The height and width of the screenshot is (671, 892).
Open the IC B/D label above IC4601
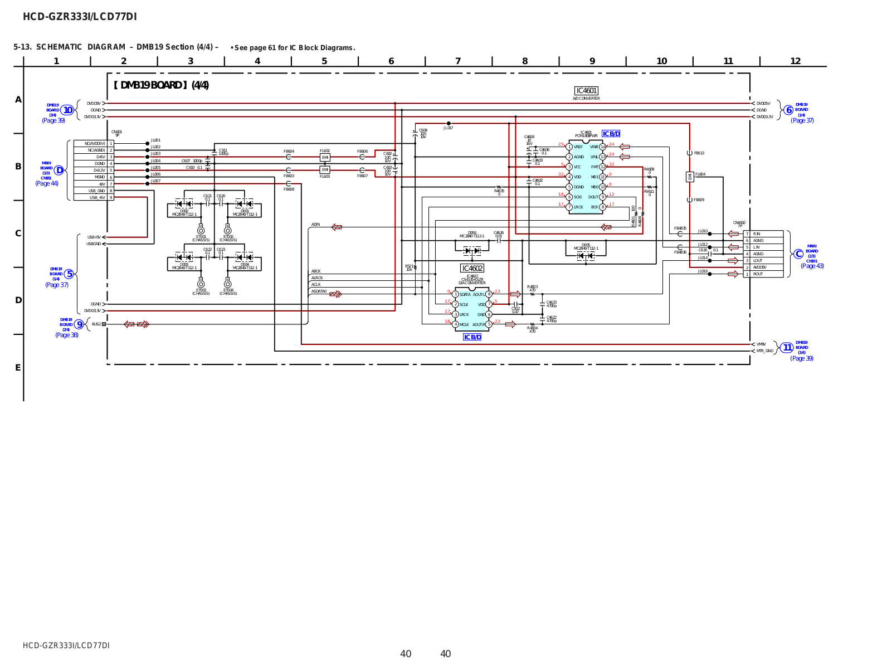611,134
